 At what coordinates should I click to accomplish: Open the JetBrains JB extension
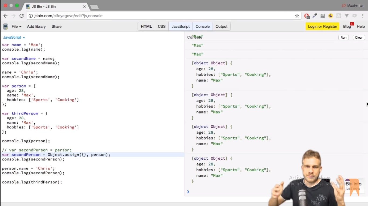tap(322, 16)
